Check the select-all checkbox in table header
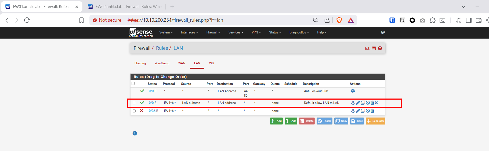489x151 pixels. pos(133,84)
